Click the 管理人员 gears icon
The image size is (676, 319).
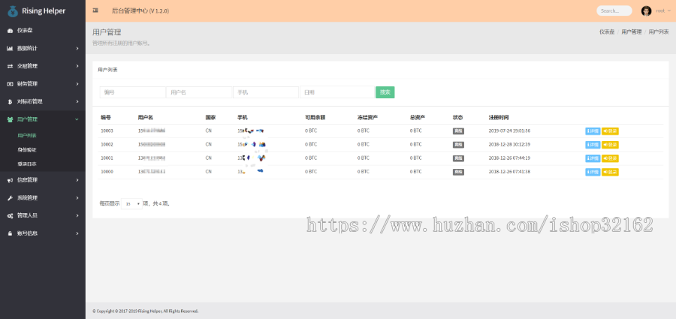tap(10, 215)
